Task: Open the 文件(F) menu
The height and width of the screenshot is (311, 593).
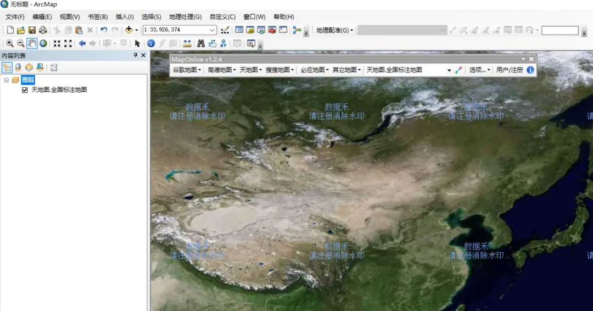Action: pos(15,16)
